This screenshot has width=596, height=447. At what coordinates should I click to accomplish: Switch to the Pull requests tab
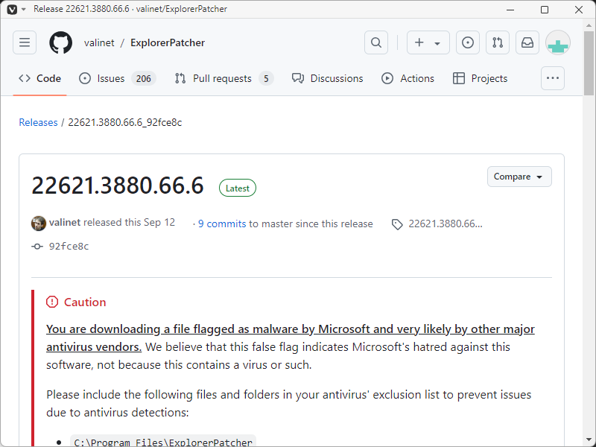coord(224,78)
